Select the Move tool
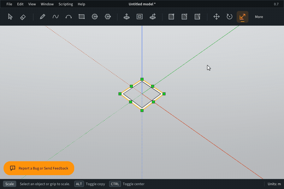284x189 pixels. pyautogui.click(x=216, y=17)
